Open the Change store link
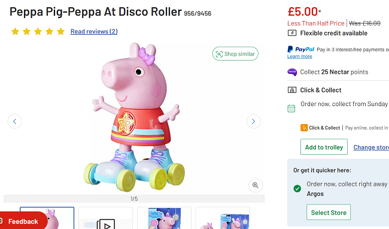Image resolution: width=389 pixels, height=229 pixels. pyautogui.click(x=371, y=147)
